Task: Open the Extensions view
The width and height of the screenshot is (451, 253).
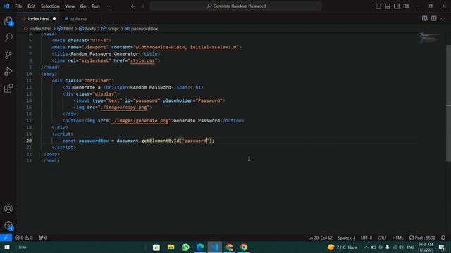Action: (8, 89)
